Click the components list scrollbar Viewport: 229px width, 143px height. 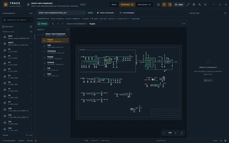[35, 37]
